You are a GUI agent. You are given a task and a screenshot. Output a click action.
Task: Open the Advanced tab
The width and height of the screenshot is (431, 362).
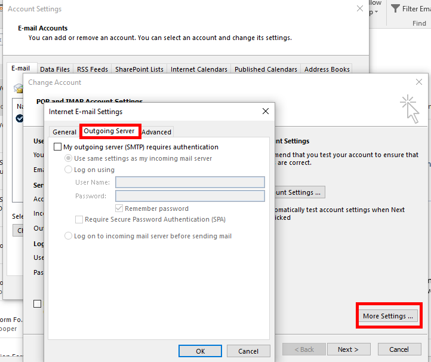(x=156, y=132)
